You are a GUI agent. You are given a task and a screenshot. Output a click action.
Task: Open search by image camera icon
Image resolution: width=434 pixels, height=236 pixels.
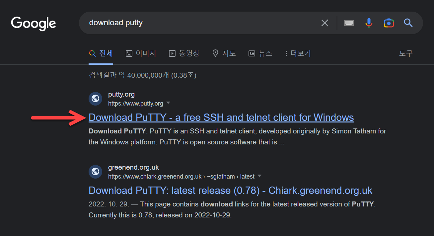[389, 23]
